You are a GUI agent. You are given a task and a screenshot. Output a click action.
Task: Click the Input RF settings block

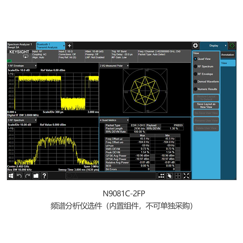[x=45, y=56]
